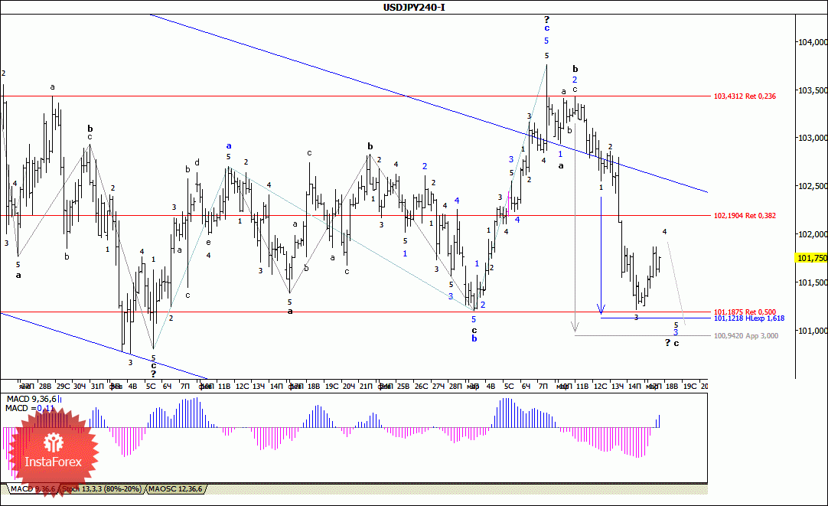
Task: Open the MAOSC 12,36,6 tab
Action: (x=175, y=489)
